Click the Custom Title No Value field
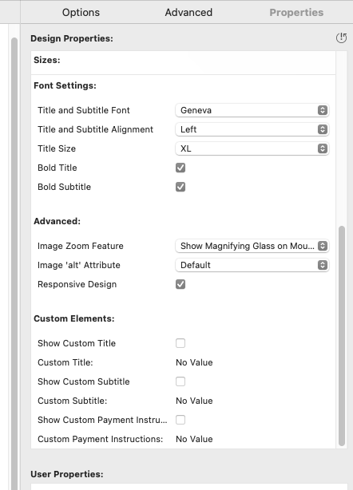 (x=194, y=362)
